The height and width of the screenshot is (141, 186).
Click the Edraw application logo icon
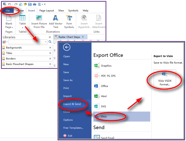(5, 4)
